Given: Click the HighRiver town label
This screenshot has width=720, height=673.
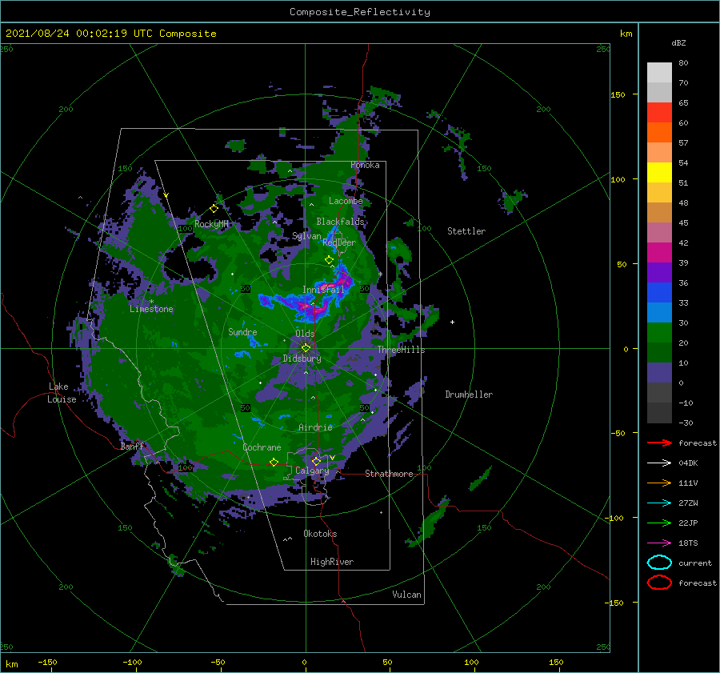Looking at the screenshot, I should tap(332, 562).
